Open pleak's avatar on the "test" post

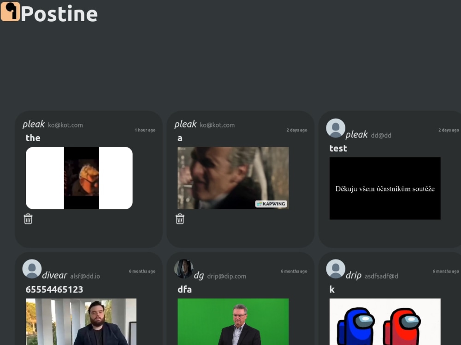[336, 128]
